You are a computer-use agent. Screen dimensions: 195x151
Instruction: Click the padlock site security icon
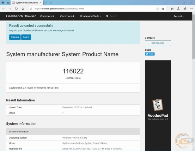tap(31, 9)
